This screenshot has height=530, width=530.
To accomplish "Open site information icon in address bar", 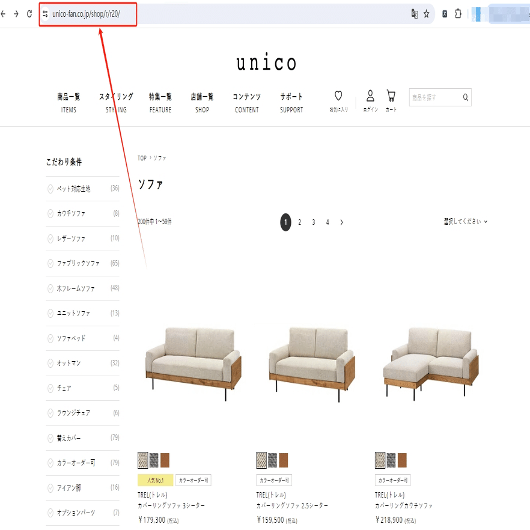I will (x=45, y=14).
